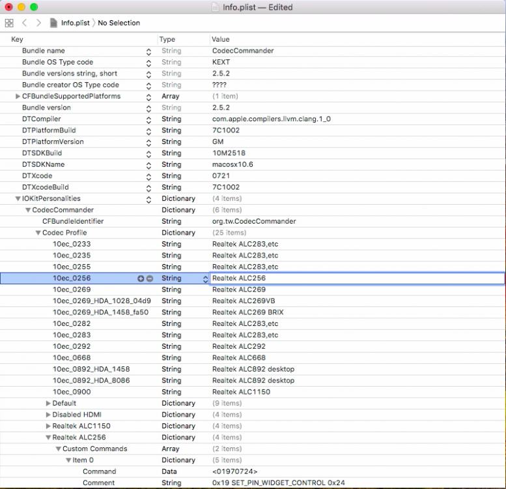Open the key stepper for CFBundleSupportedPlatforms
Image resolution: width=506 pixels, height=489 pixels.
148,97
